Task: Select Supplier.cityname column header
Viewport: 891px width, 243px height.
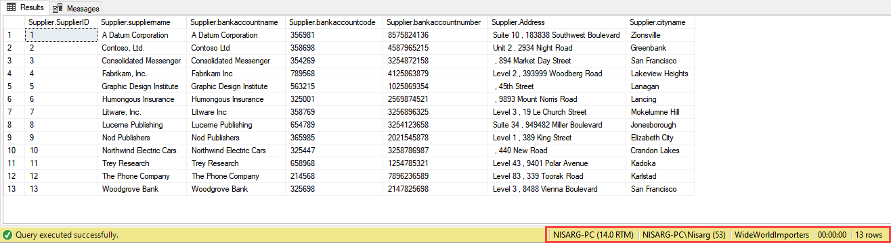Action: (x=660, y=22)
